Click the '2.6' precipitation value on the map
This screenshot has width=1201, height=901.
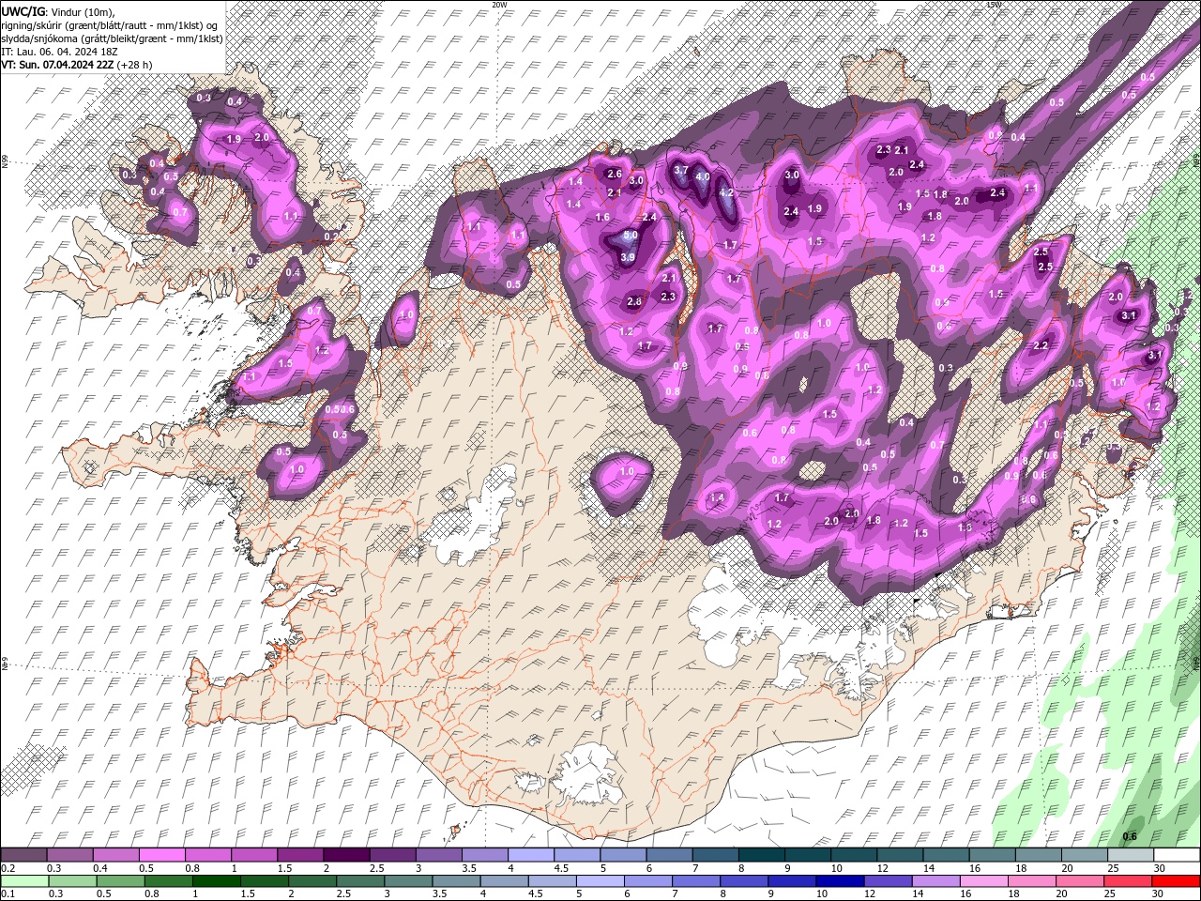click(x=615, y=175)
